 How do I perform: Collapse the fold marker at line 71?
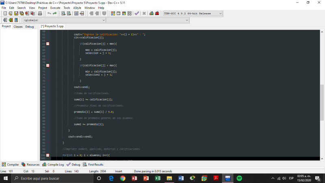point(48,65)
